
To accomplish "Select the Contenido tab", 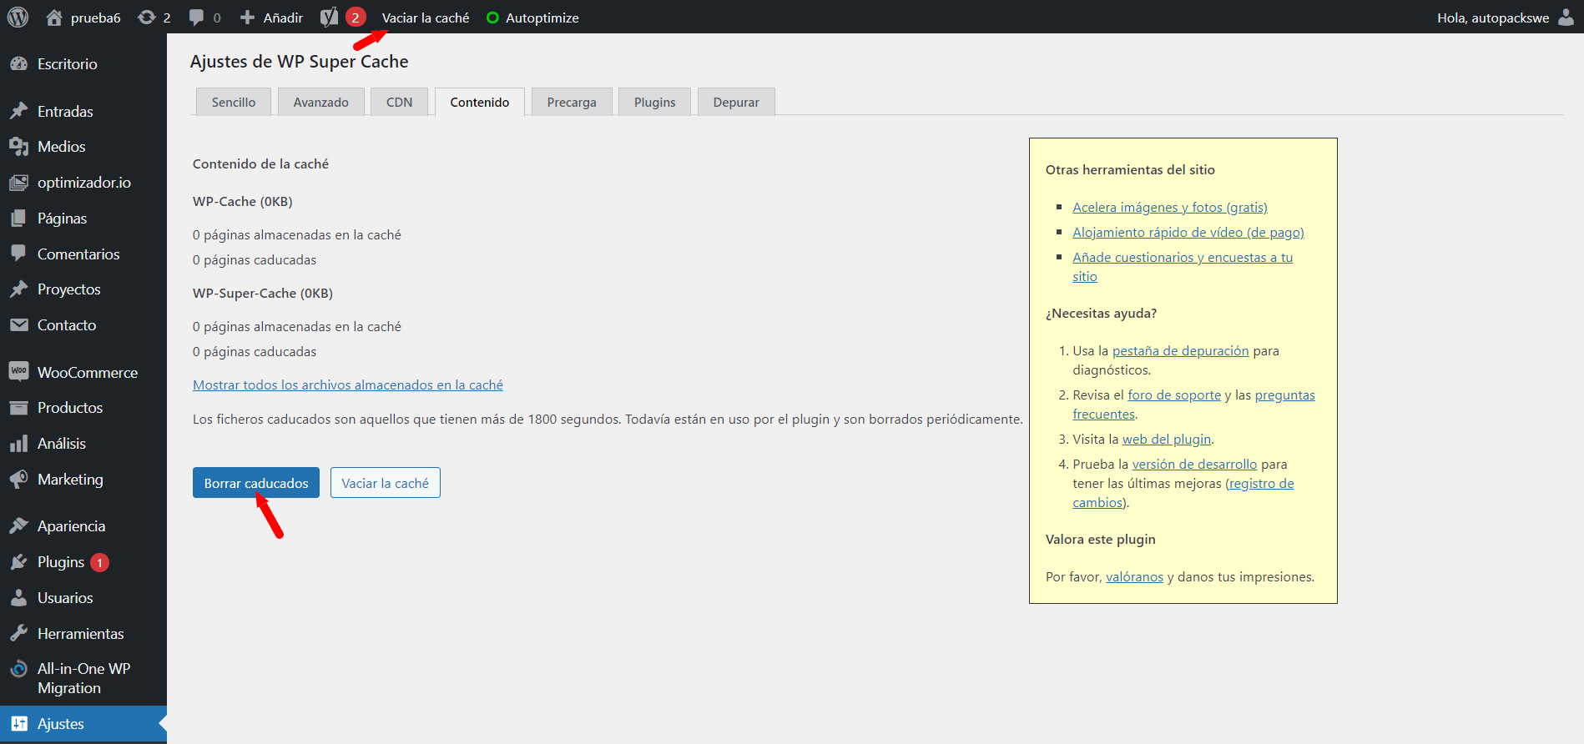I will (x=480, y=102).
